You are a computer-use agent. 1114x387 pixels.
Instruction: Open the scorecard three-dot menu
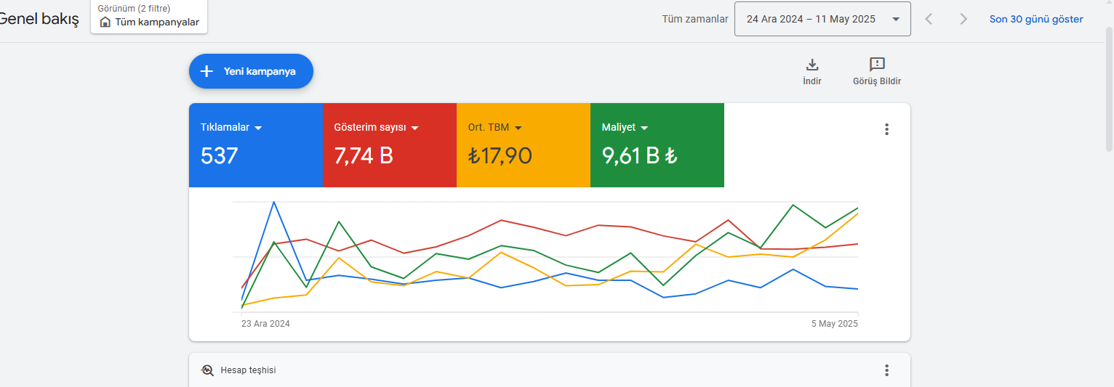pyautogui.click(x=886, y=129)
